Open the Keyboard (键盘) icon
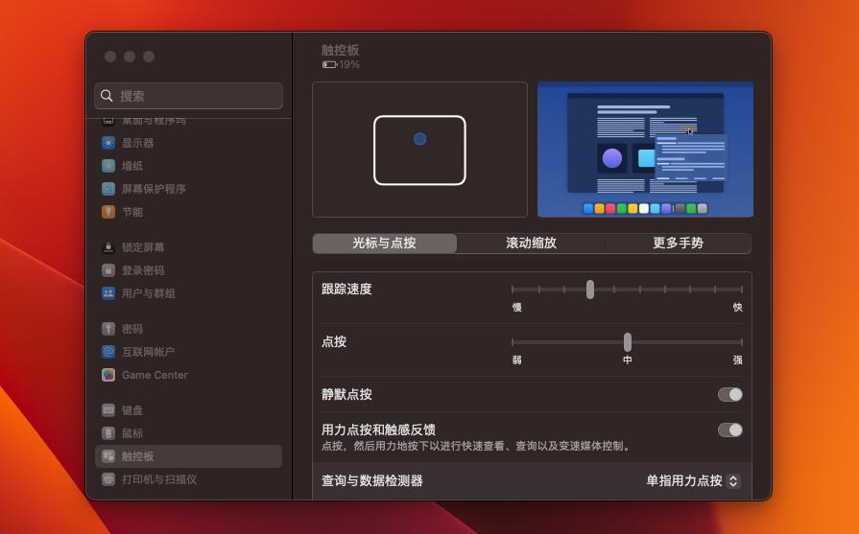Viewport: 859px width, 534px height. pyautogui.click(x=108, y=409)
